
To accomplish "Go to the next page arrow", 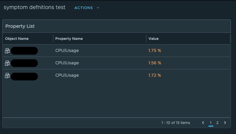I will click(x=225, y=123).
